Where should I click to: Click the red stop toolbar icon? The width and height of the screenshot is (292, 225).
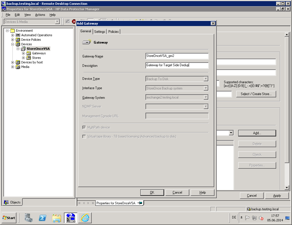[74, 22]
